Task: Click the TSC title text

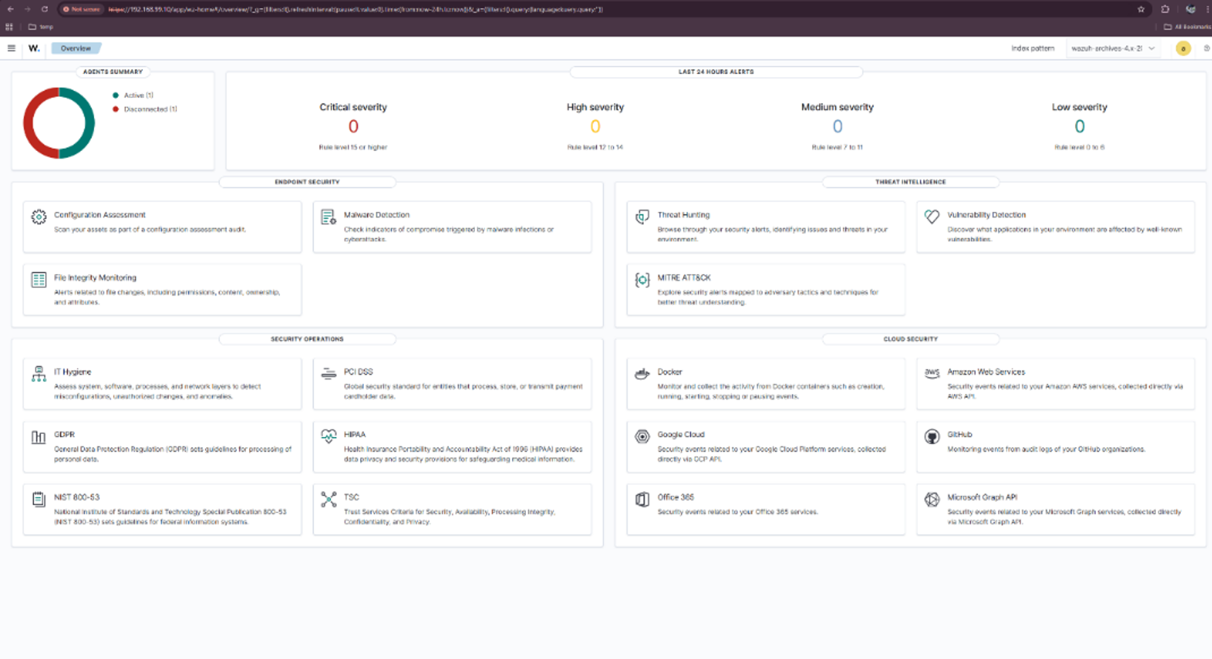Action: (351, 498)
